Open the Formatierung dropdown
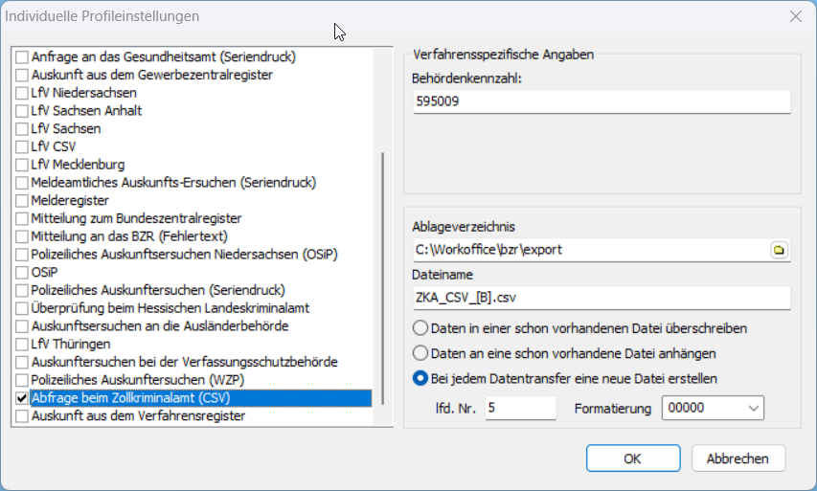 click(x=711, y=409)
